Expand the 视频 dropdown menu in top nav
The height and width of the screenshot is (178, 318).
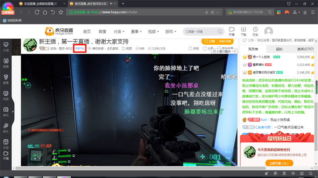153,32
